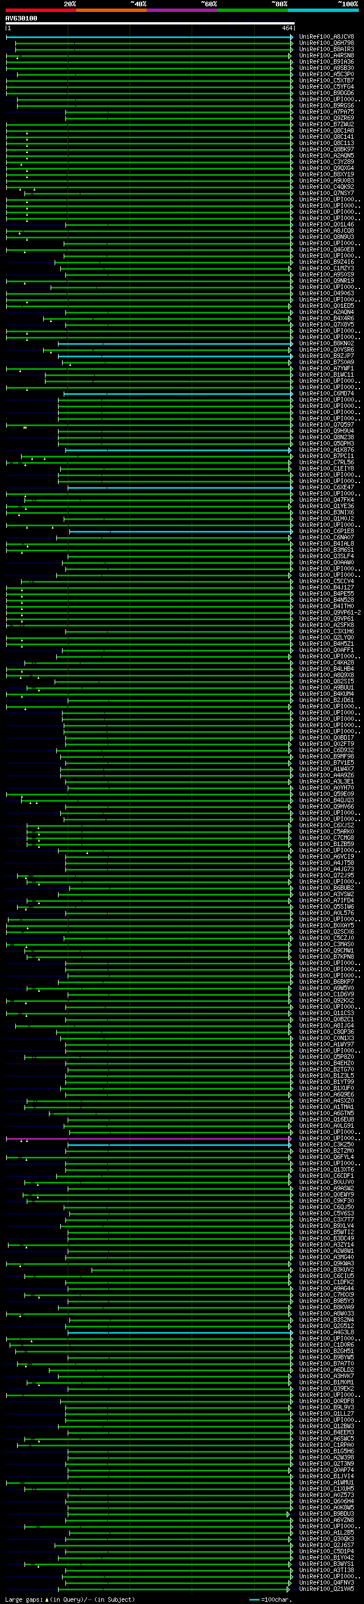Pick the UniRef100_C6P1E8 subject name
This screenshot has width=364, height=1604.
pyautogui.click(x=326, y=531)
